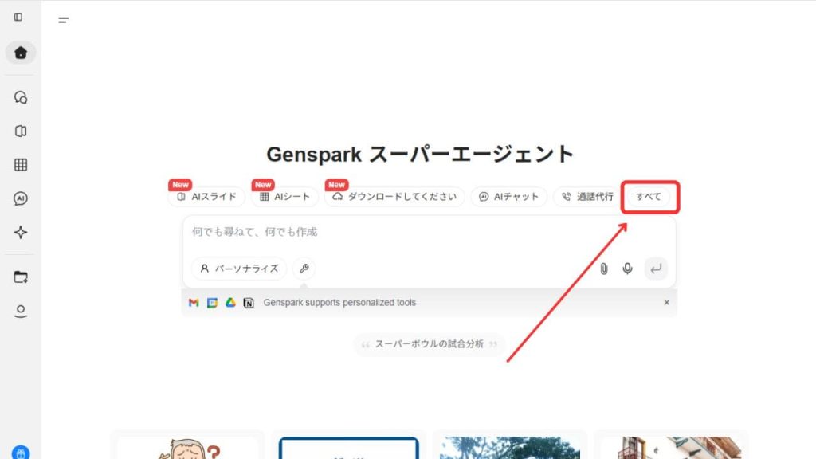
Task: Click the Google Drive icon in banner
Action: 230,303
